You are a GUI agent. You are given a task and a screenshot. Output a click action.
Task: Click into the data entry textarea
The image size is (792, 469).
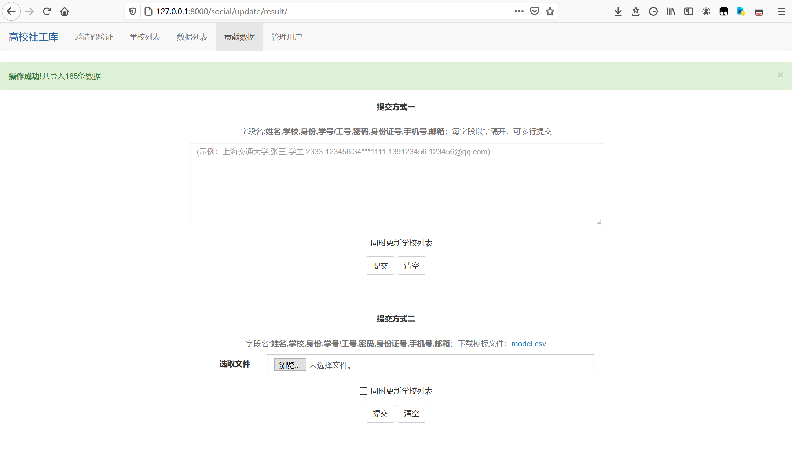click(x=396, y=184)
